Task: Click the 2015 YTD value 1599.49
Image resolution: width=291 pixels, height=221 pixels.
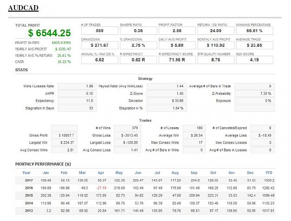Action: (x=268, y=195)
